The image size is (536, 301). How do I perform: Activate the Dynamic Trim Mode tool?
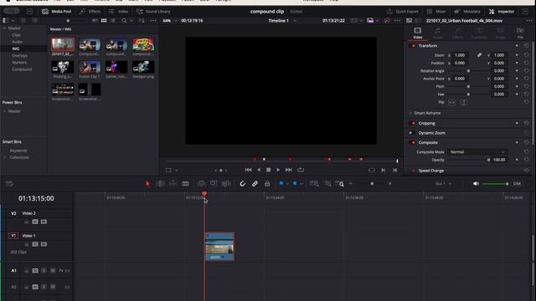click(173, 184)
